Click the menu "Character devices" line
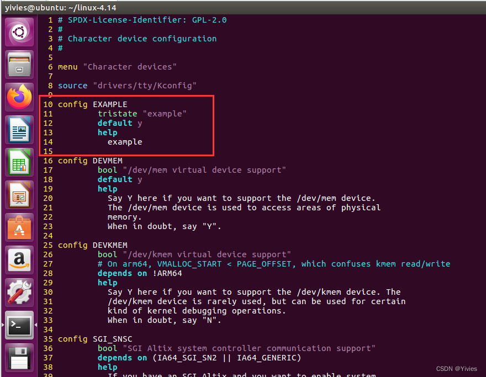This screenshot has width=486, height=377. (117, 67)
